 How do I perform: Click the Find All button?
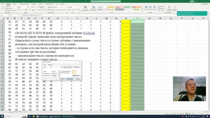pyautogui.click(x=62, y=79)
